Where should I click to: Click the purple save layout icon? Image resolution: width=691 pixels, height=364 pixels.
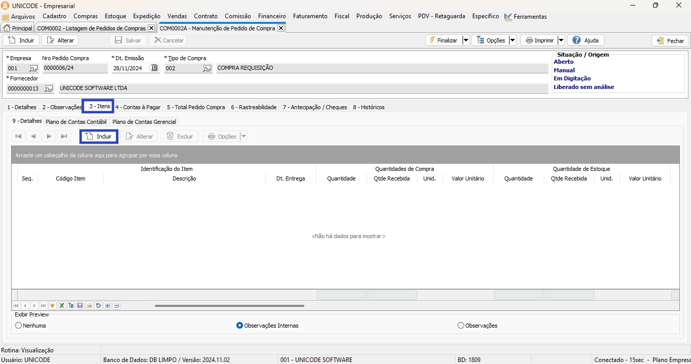point(80,306)
